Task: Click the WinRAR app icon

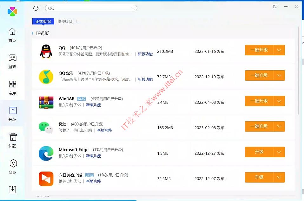Action: tap(46, 102)
